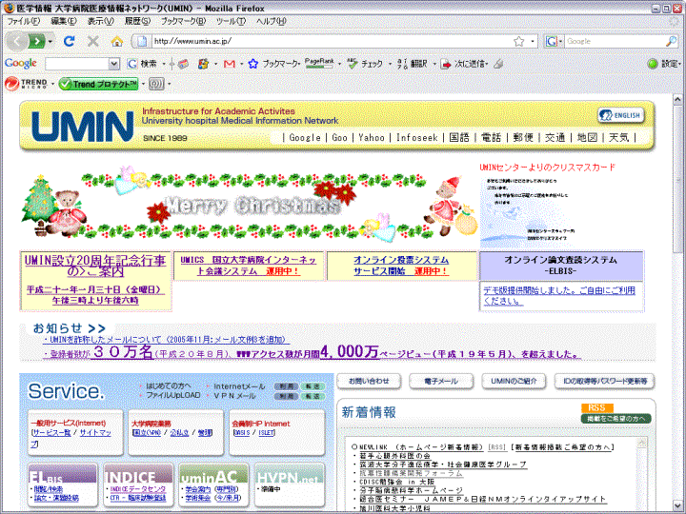Open the UMIN 20th anniversary event link
The height and width of the screenshot is (514, 686).
click(x=94, y=265)
